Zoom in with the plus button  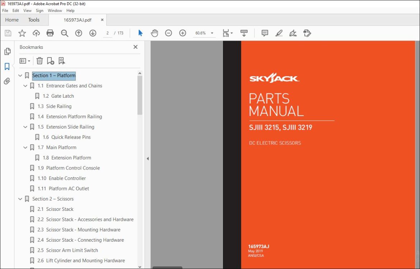coord(183,33)
